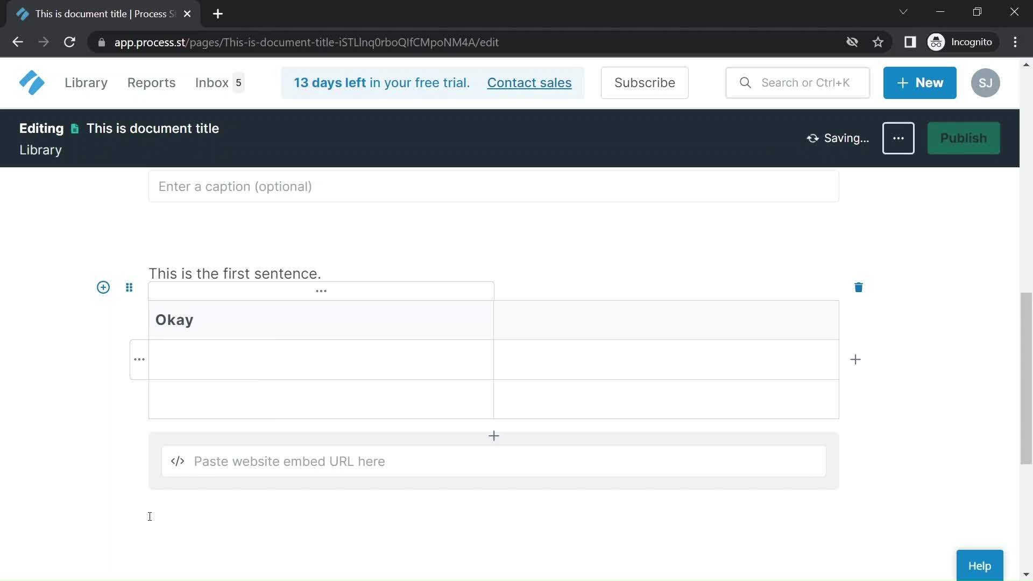Click the add block plus icon above table
Screen dimensions: 1033x581
[103, 287]
